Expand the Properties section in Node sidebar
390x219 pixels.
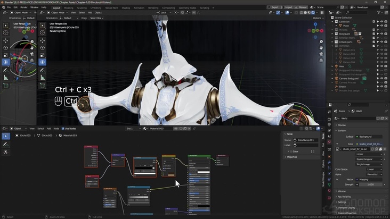pos(291,157)
